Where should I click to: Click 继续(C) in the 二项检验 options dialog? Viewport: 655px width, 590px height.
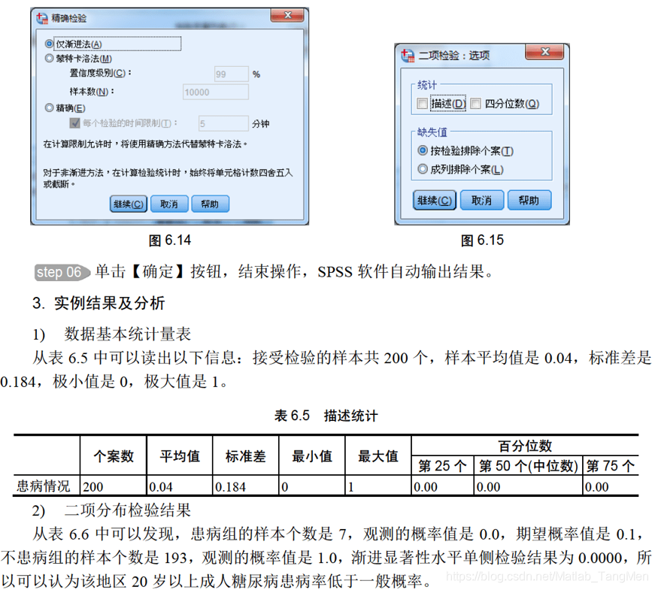435,201
